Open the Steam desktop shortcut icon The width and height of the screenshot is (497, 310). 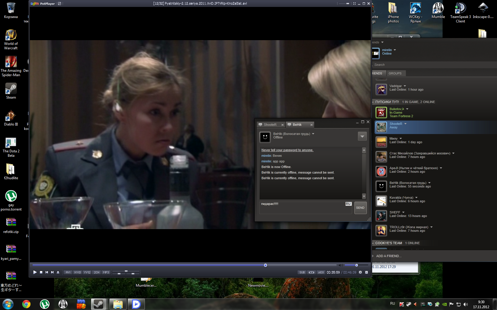[x=11, y=91]
